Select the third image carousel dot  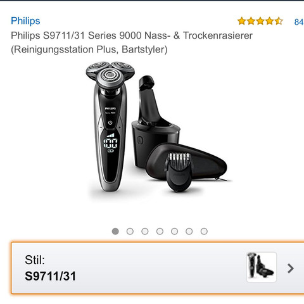point(145,231)
